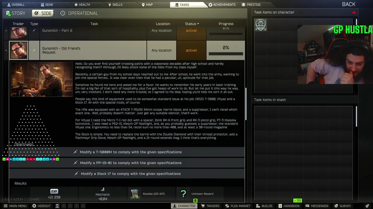Click the Messenger envelope icon
Screen dimensions: 373x209
click(307, 206)
